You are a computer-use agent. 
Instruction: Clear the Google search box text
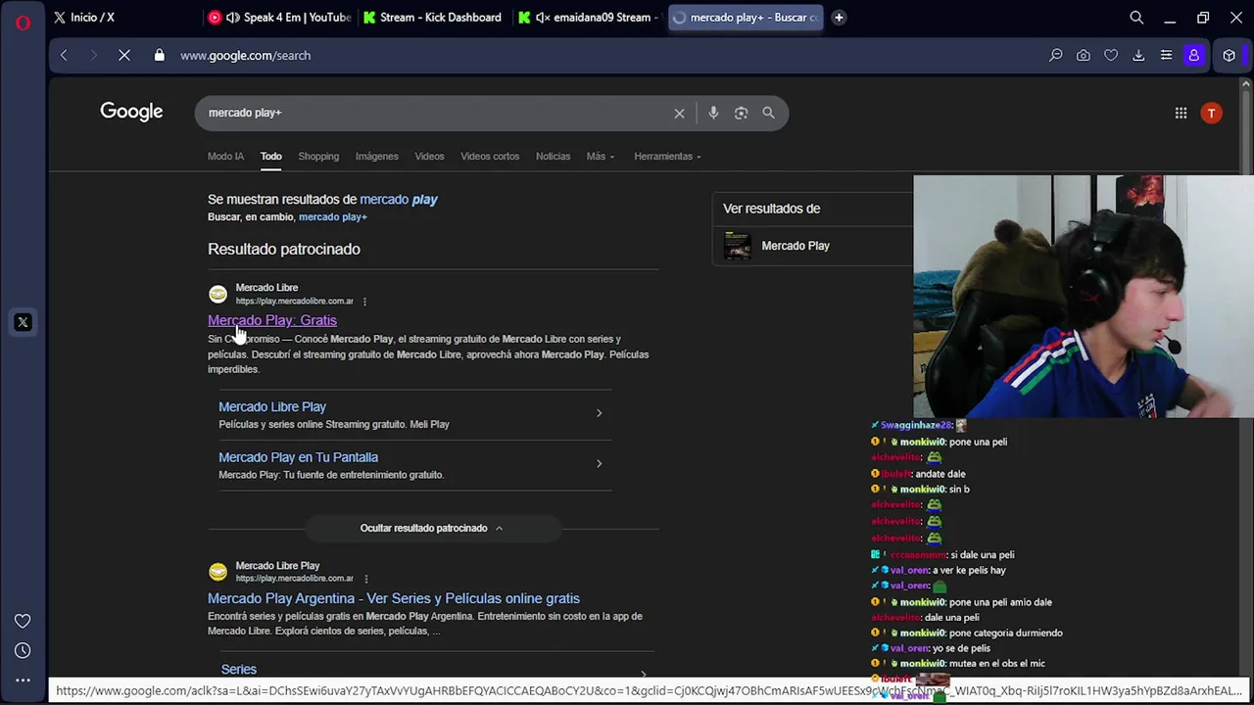[x=679, y=114]
